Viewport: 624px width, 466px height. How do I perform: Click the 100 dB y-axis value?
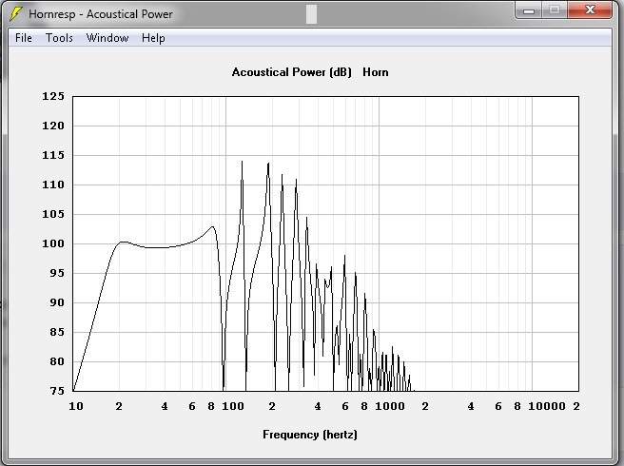click(53, 243)
